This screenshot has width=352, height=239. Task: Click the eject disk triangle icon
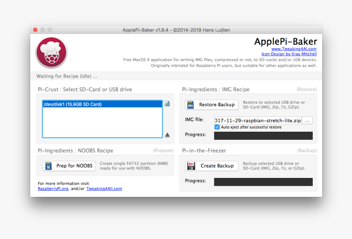pos(167,135)
